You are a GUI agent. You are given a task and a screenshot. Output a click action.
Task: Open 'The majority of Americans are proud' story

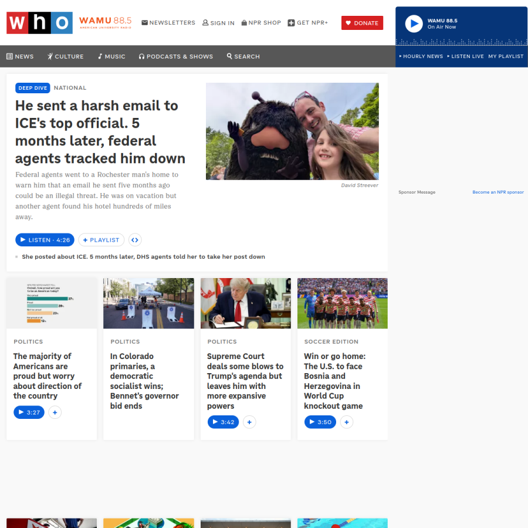pos(48,376)
